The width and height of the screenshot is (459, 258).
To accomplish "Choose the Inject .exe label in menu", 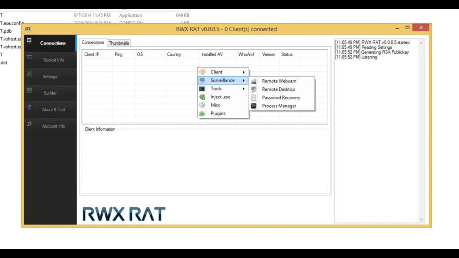I will tap(221, 97).
